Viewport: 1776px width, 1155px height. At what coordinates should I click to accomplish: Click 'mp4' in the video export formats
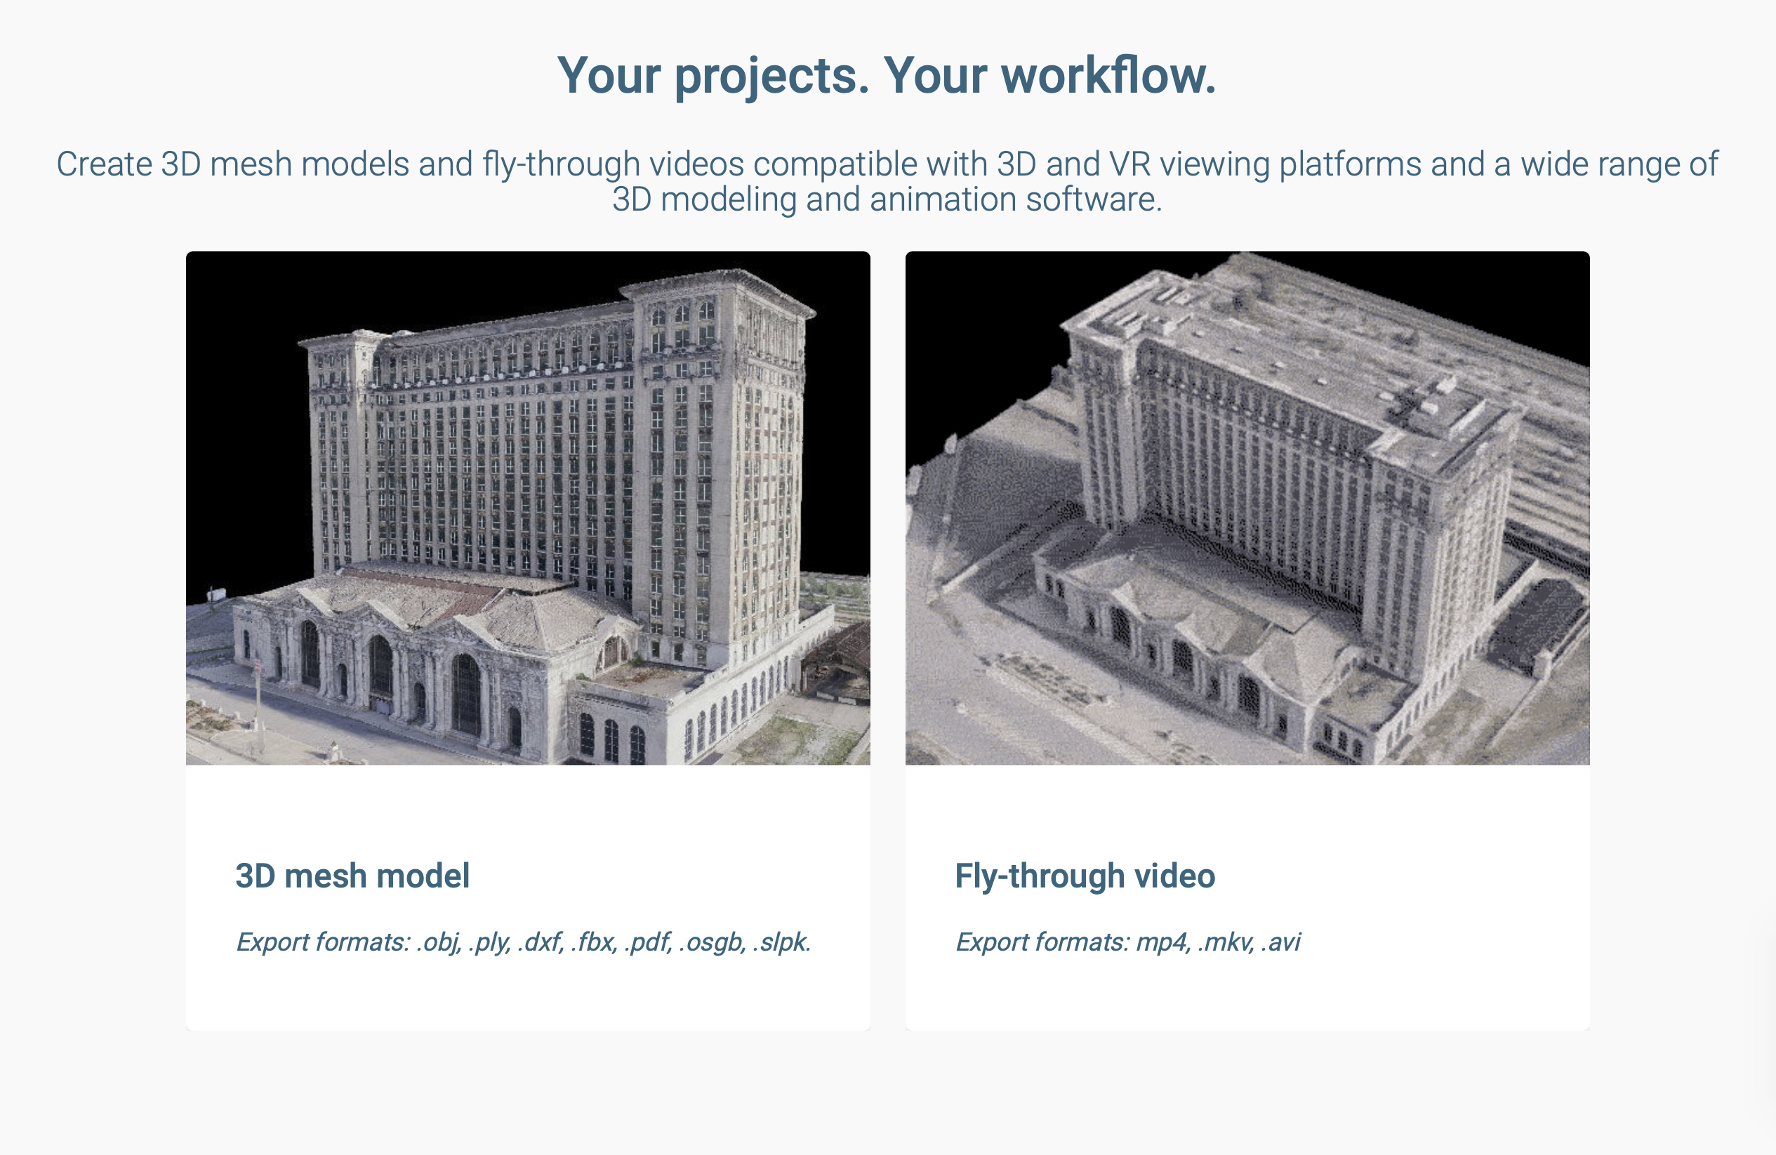pyautogui.click(x=1161, y=942)
